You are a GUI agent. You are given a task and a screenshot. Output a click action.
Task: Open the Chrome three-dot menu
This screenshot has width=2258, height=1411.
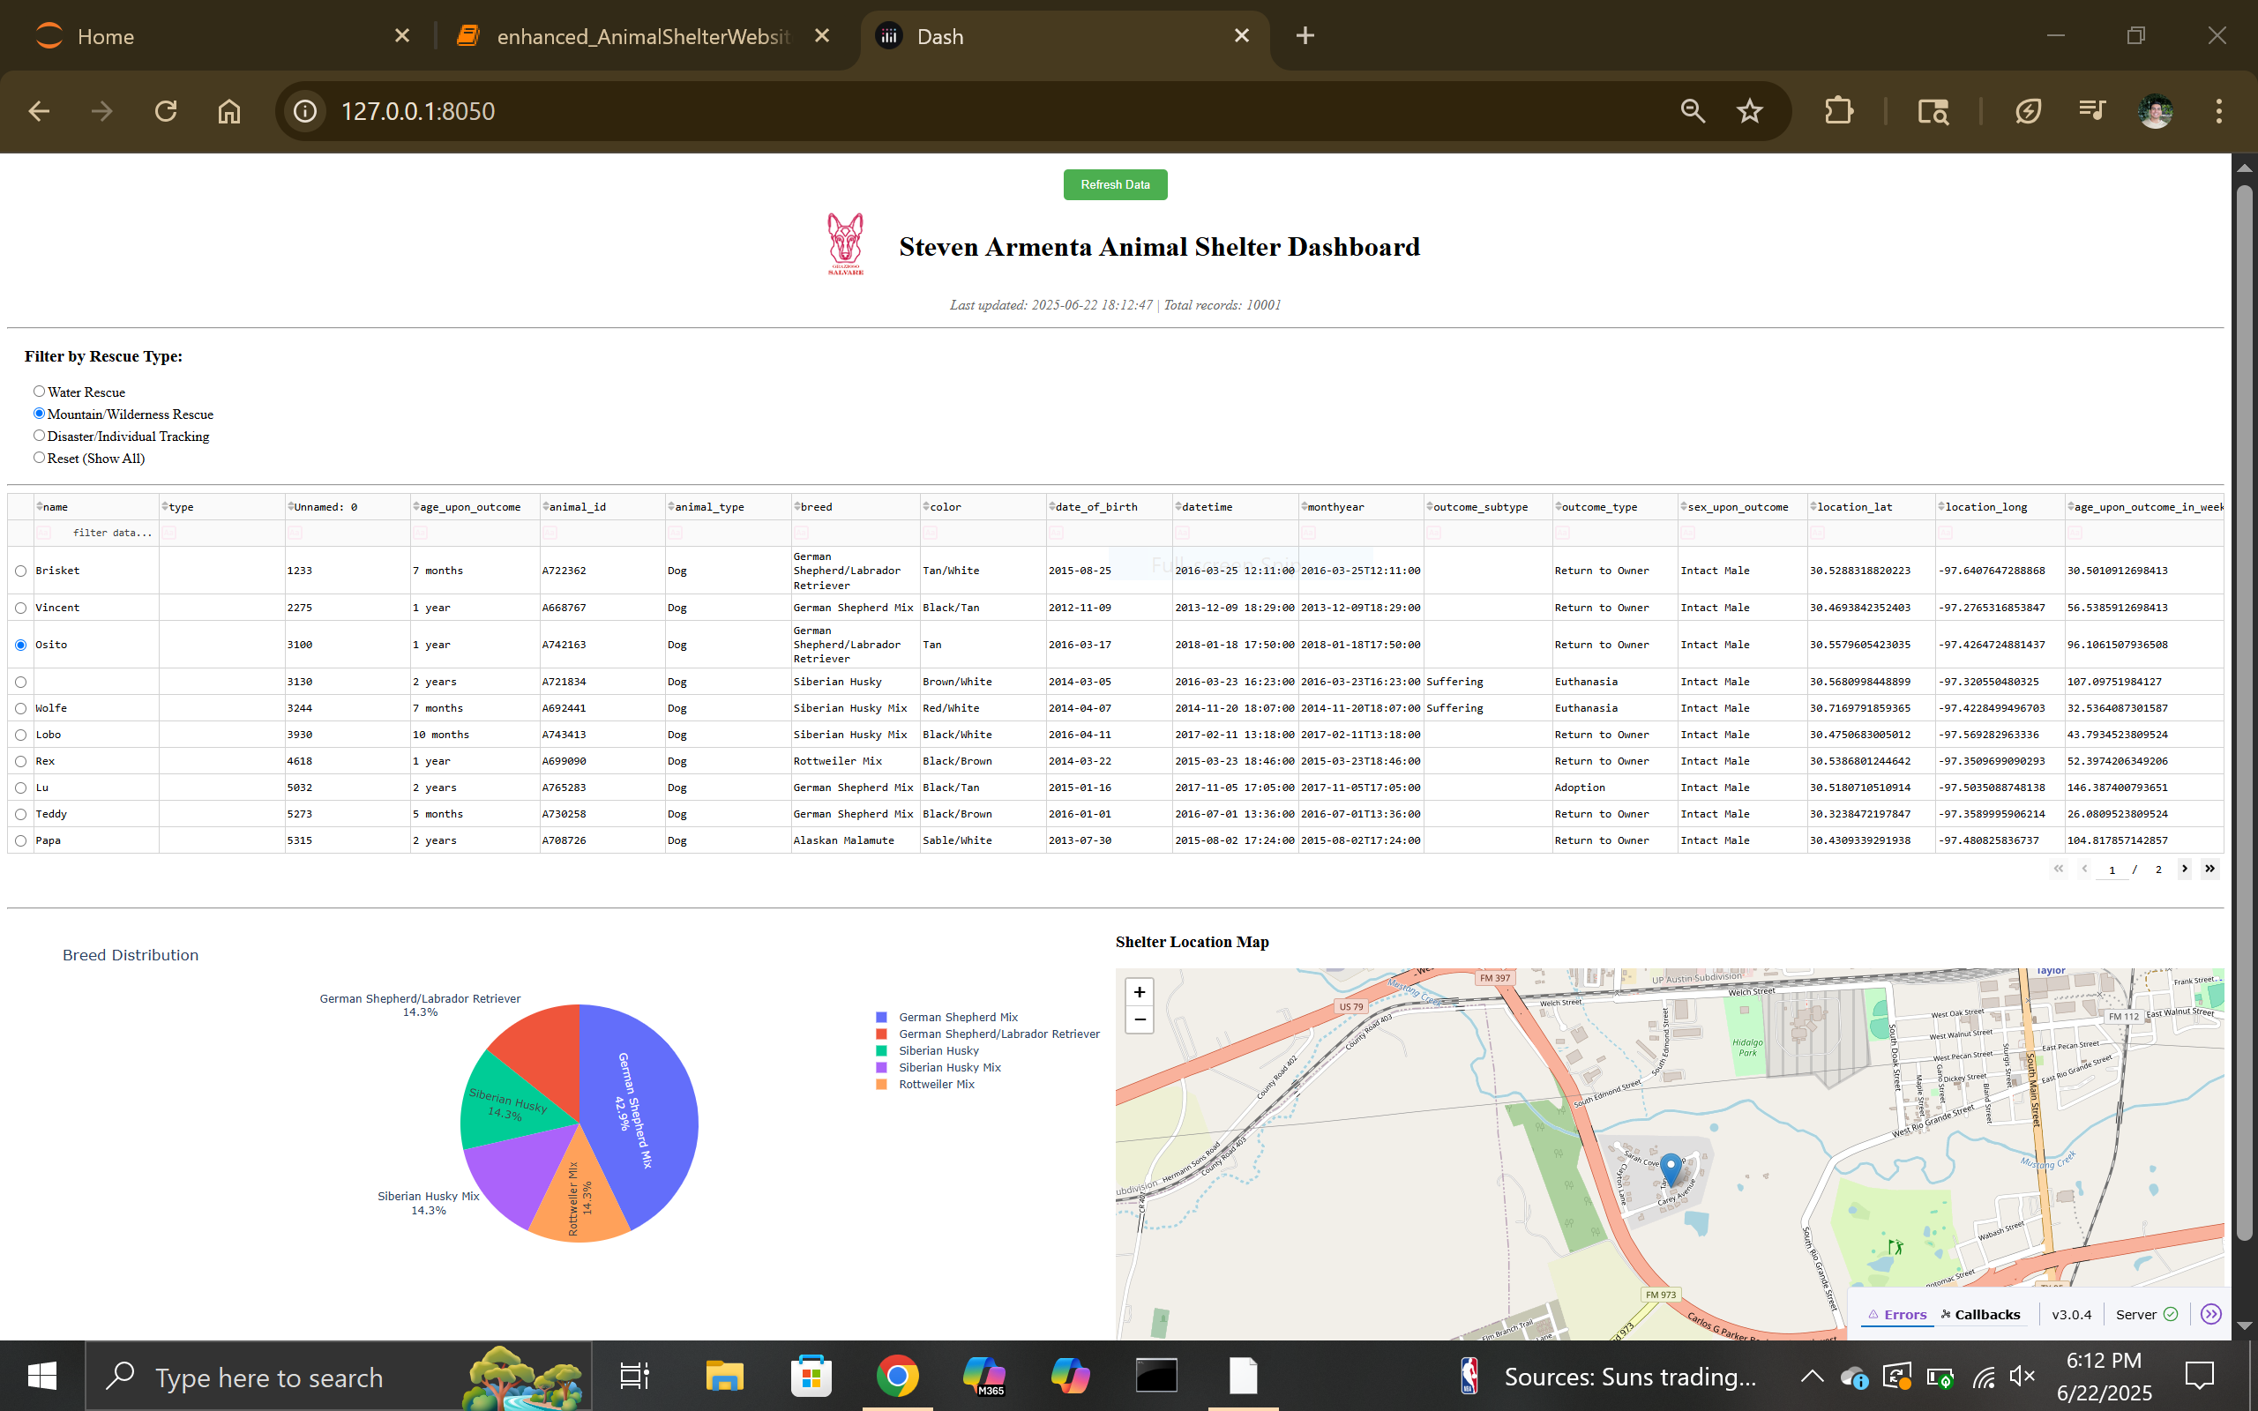click(2218, 110)
